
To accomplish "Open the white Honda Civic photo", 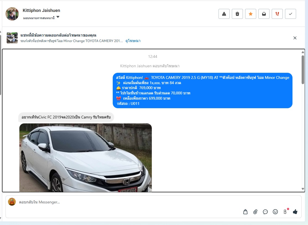I will click(86, 157).
